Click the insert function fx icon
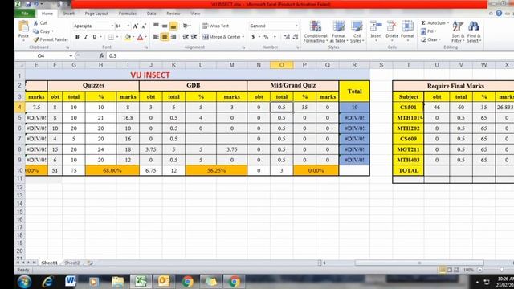 pyautogui.click(x=101, y=55)
